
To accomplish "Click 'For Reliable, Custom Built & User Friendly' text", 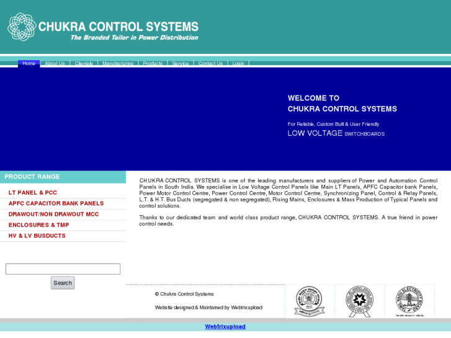I will [x=333, y=124].
